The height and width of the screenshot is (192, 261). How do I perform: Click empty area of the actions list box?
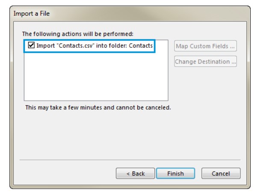click(96, 76)
